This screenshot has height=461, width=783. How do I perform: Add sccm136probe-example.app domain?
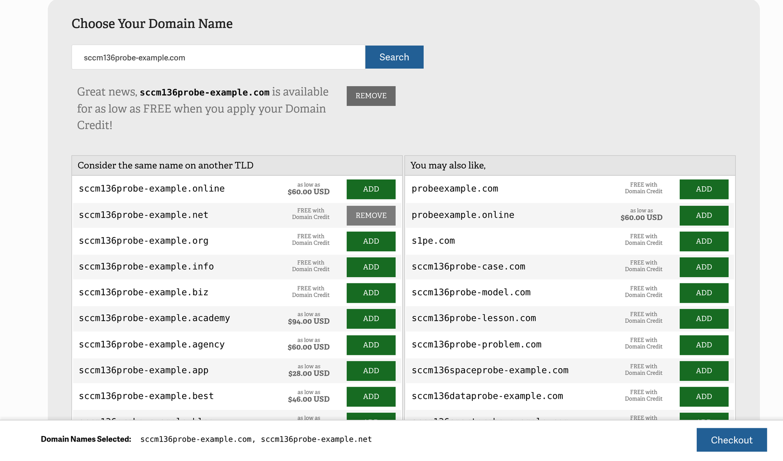point(371,371)
